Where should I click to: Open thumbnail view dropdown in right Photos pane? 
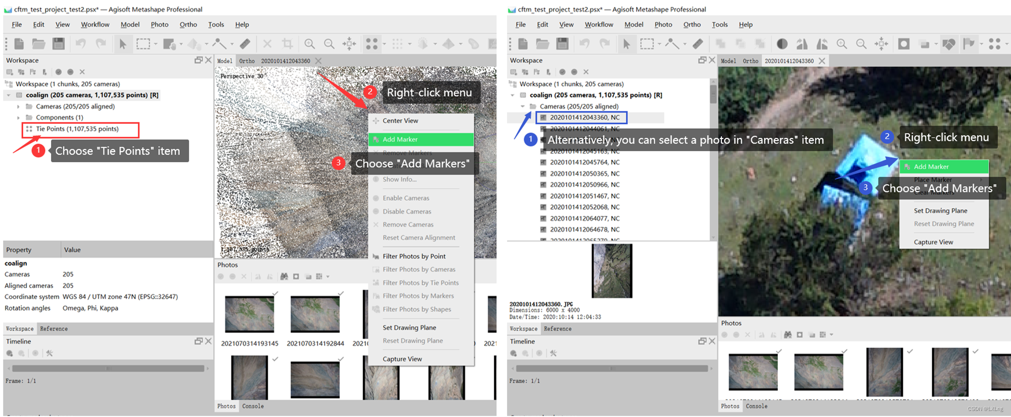point(832,335)
